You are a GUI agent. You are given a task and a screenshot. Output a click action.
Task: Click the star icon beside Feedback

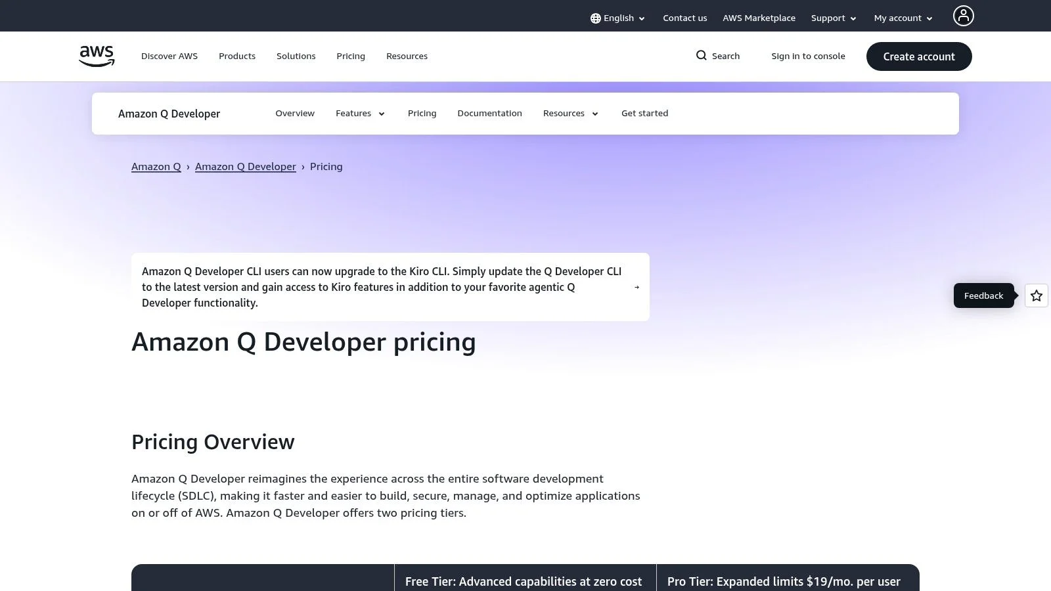pyautogui.click(x=1037, y=295)
